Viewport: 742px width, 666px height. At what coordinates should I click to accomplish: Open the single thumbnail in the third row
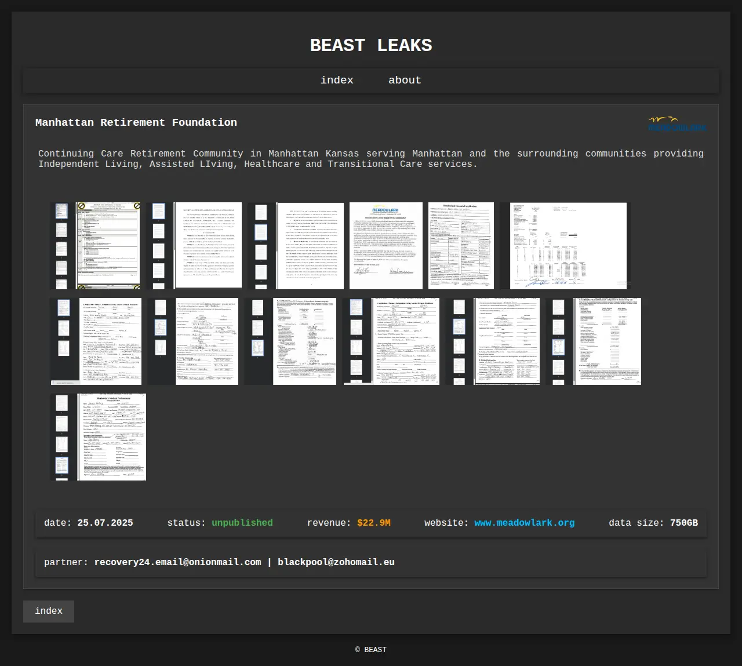[99, 437]
